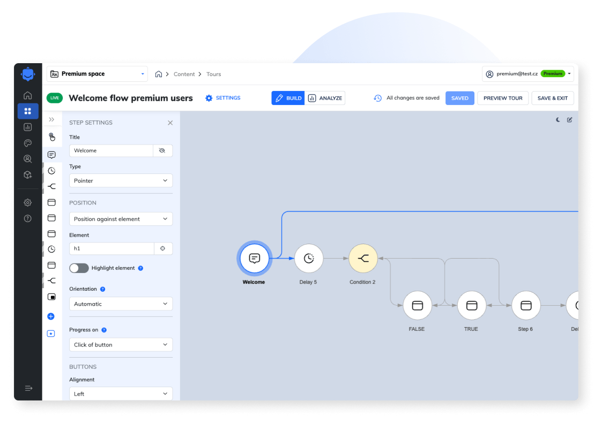Screen dimensions: 594x431
Task: Click the user search icon in dark sidebar
Action: point(27,159)
